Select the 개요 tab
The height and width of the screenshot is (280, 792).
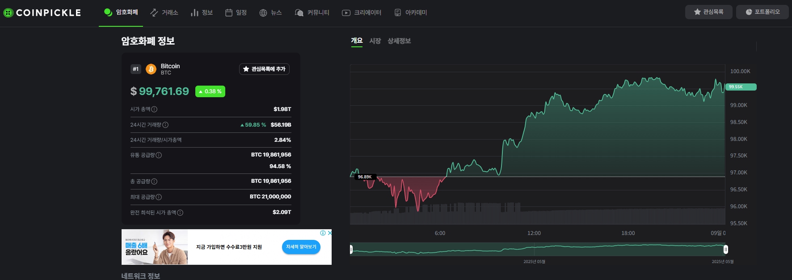357,41
